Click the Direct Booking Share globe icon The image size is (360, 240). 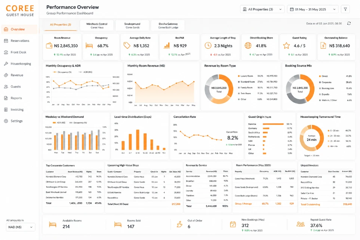[x=248, y=46]
